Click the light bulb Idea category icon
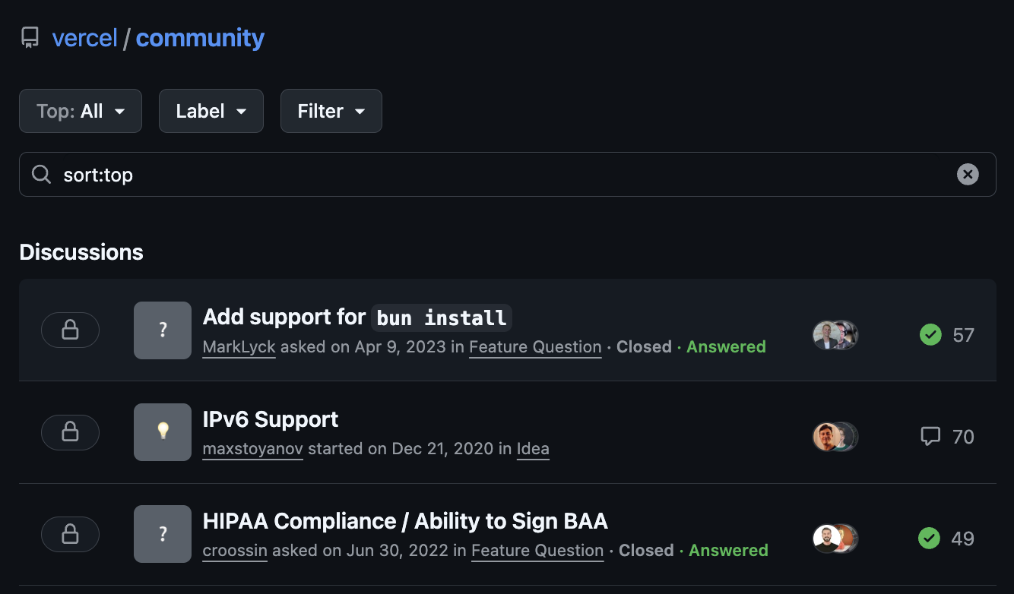Image resolution: width=1014 pixels, height=594 pixels. click(x=163, y=432)
